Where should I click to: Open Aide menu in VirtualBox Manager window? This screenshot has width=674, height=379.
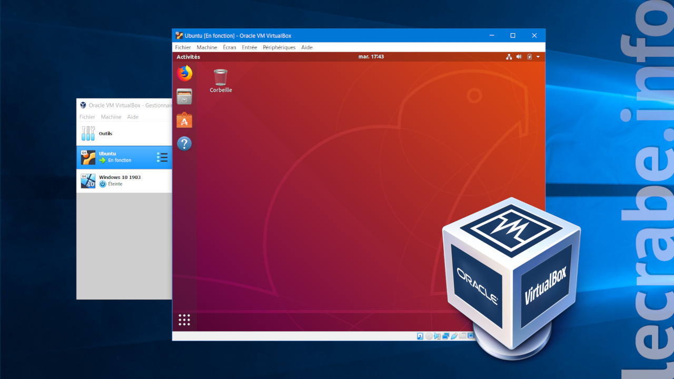click(x=133, y=117)
